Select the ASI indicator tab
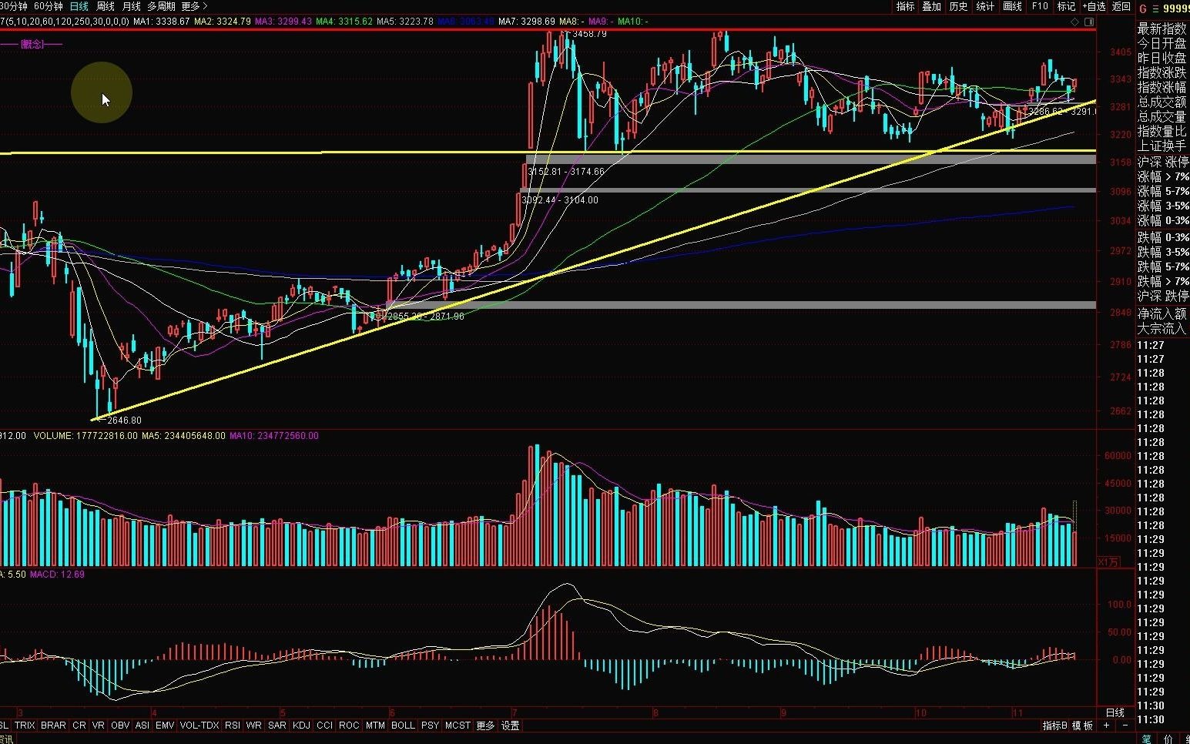 (142, 726)
